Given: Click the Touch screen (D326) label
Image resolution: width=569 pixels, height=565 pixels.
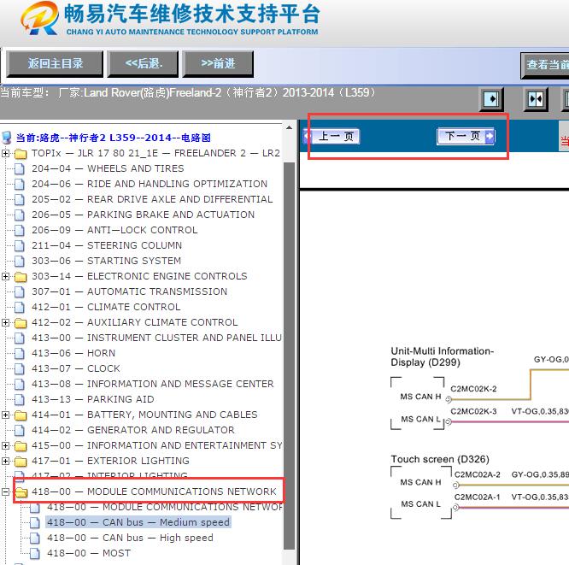Looking at the screenshot, I should coord(440,459).
